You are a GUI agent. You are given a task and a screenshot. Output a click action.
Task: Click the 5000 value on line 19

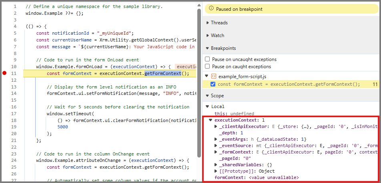(63, 127)
